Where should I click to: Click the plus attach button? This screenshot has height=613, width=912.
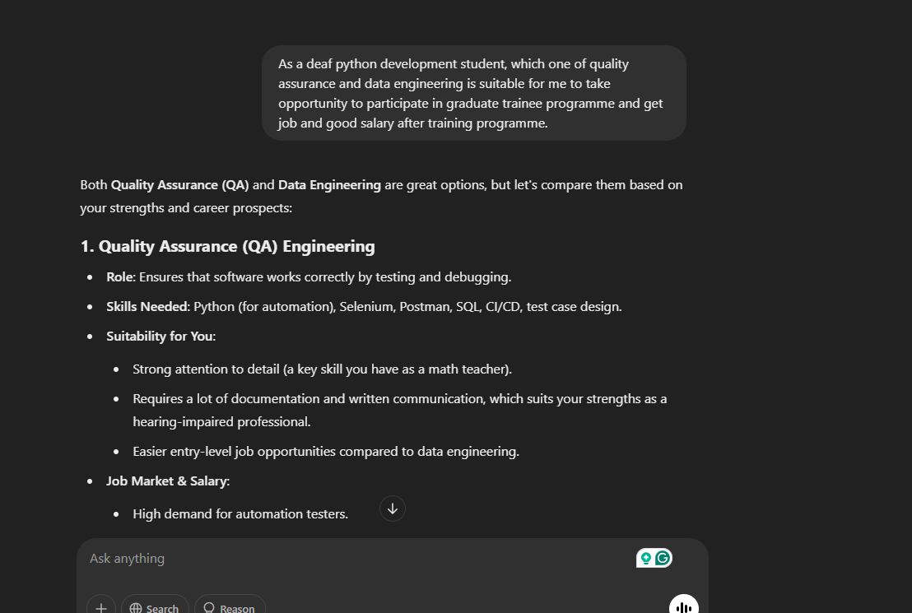coord(101,606)
